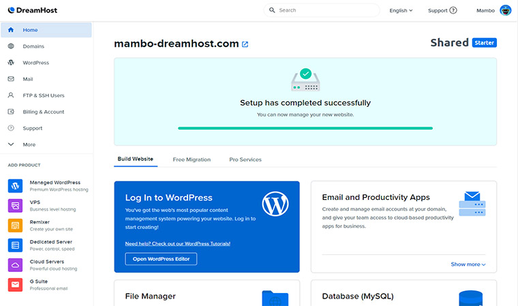Image resolution: width=518 pixels, height=306 pixels.
Task: Open the English language dropdown
Action: [x=401, y=10]
